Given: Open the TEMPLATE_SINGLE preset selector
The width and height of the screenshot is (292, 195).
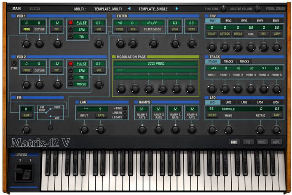Looking at the screenshot, I should click(153, 9).
